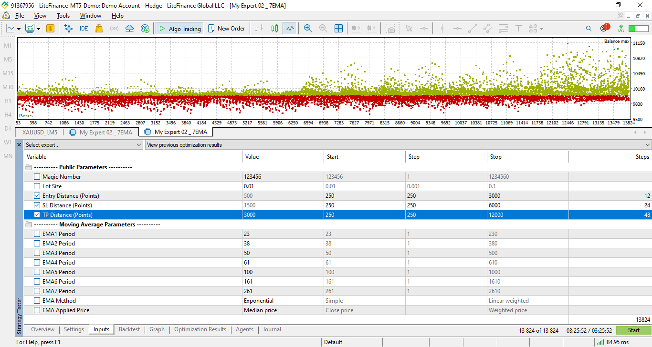This screenshot has width=652, height=347.
Task: Click the Zoom In magnifier icon
Action: point(308,29)
